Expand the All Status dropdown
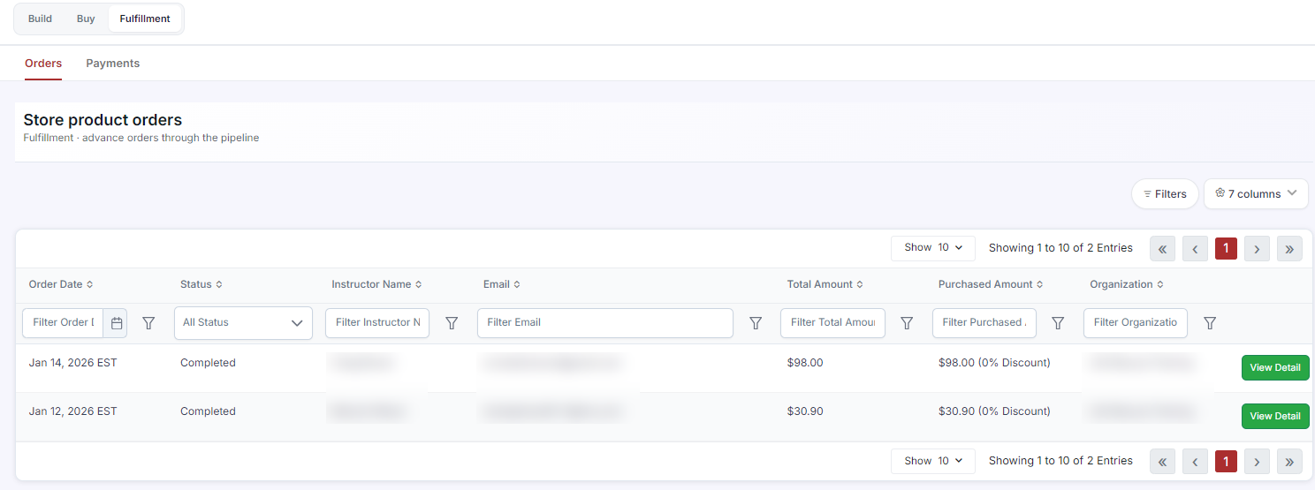 [x=243, y=323]
